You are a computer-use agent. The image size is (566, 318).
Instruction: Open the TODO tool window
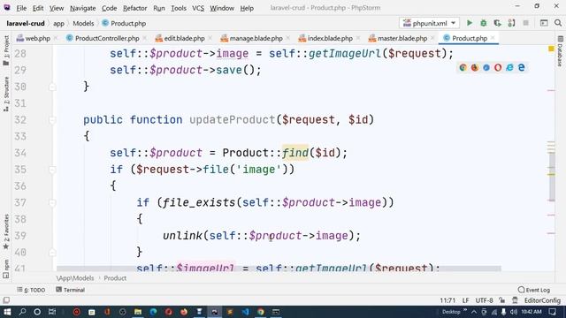[32, 290]
